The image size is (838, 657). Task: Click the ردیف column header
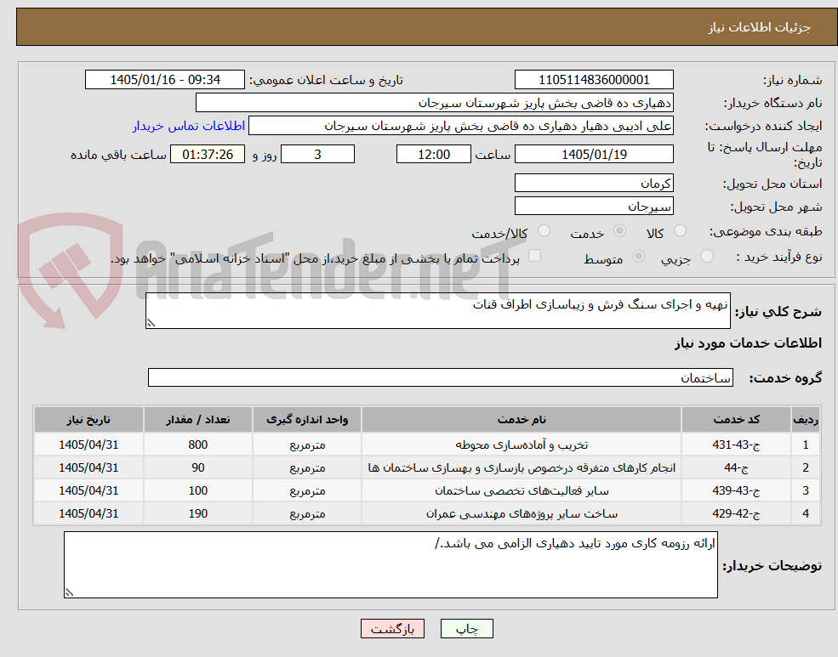(806, 420)
